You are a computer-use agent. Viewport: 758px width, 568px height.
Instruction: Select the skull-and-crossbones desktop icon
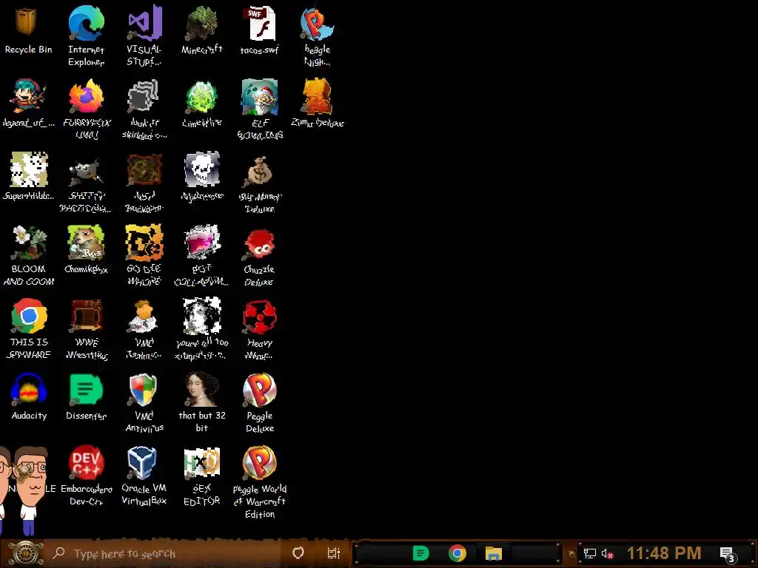[202, 169]
